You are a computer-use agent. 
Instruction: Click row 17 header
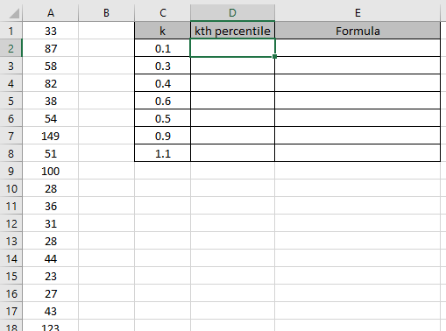coord(11,311)
